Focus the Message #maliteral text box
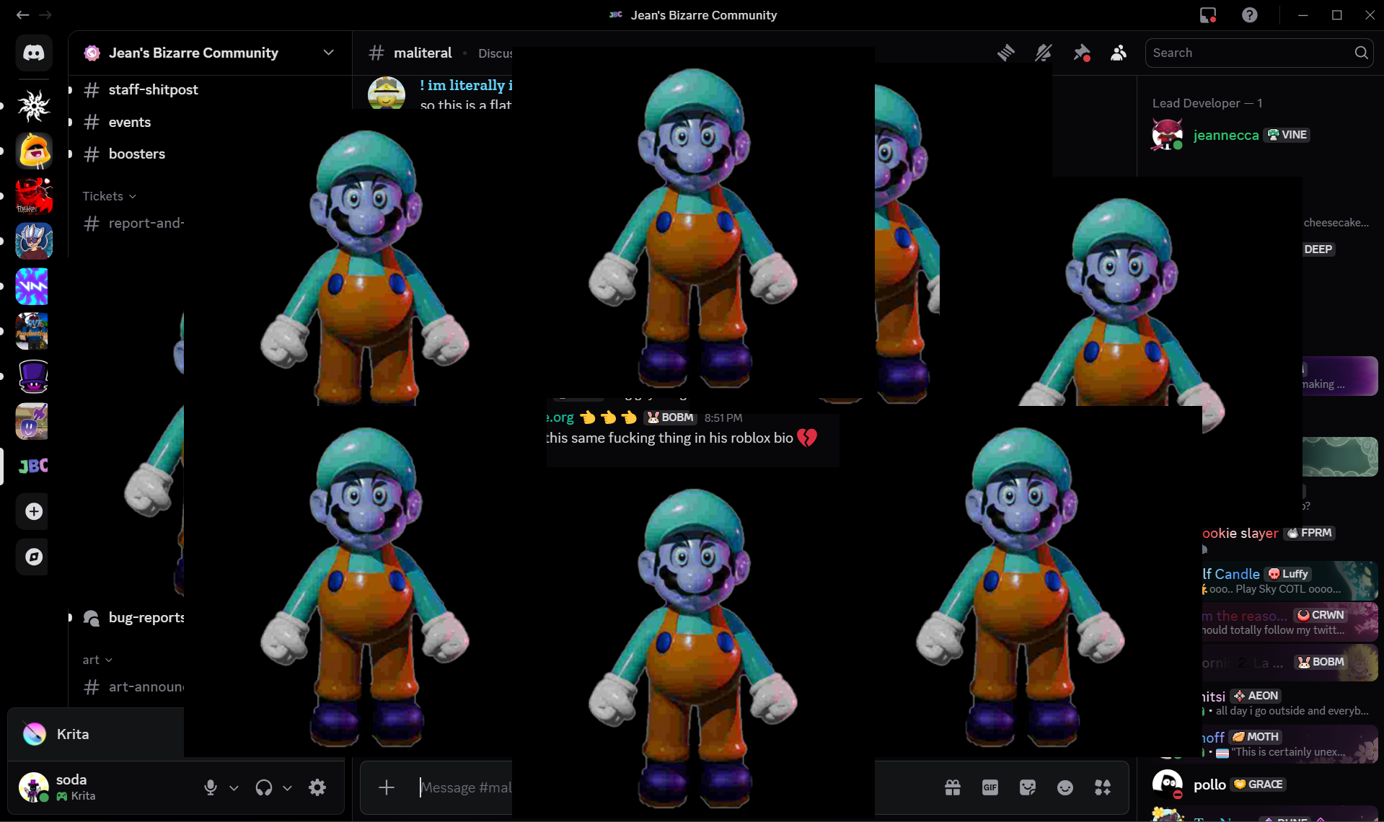The width and height of the screenshot is (1384, 822). point(467,787)
